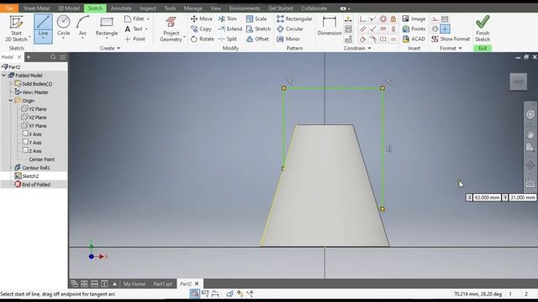Image resolution: width=538 pixels, height=302 pixels.
Task: Search the model browser
Action: (53, 57)
